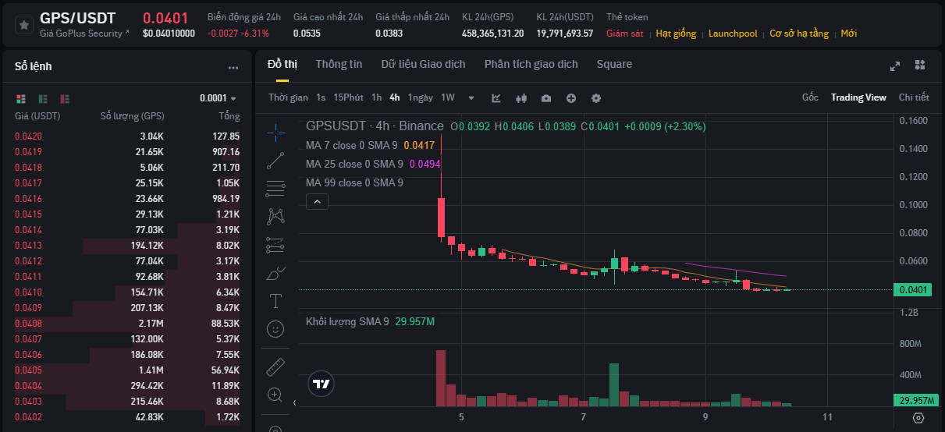Image resolution: width=945 pixels, height=432 pixels.
Task: Add GPS/USDT to favorites with star
Action: tap(24, 25)
